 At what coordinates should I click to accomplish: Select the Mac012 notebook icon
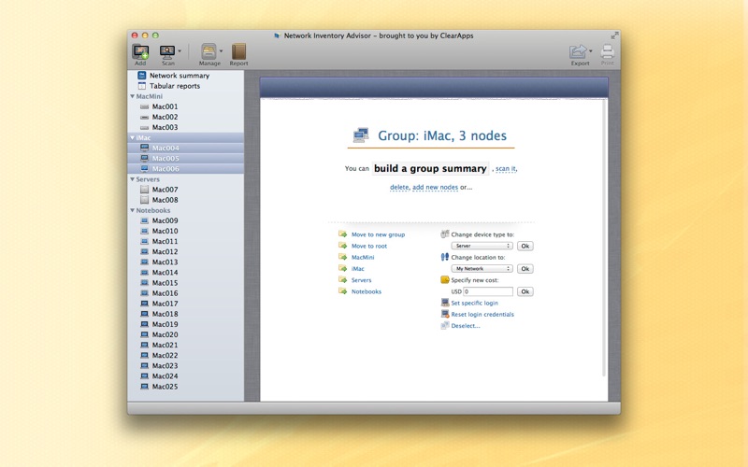pyautogui.click(x=144, y=251)
